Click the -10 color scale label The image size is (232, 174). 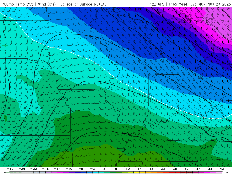coord(69,169)
